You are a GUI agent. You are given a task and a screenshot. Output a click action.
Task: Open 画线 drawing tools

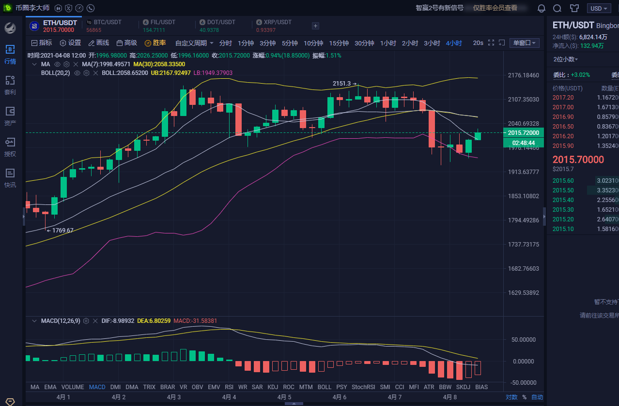[x=98, y=43]
